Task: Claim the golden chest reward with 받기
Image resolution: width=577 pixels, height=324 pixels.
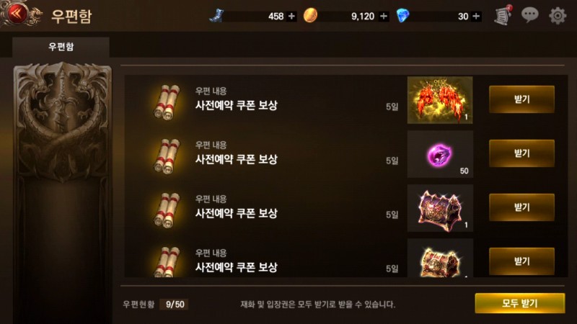Action: click(521, 261)
